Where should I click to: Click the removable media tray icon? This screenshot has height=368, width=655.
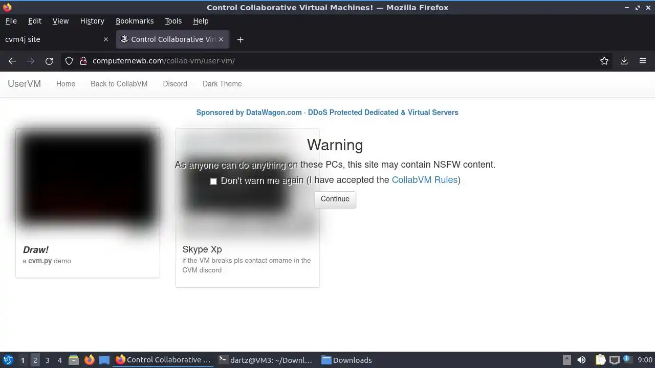click(567, 360)
